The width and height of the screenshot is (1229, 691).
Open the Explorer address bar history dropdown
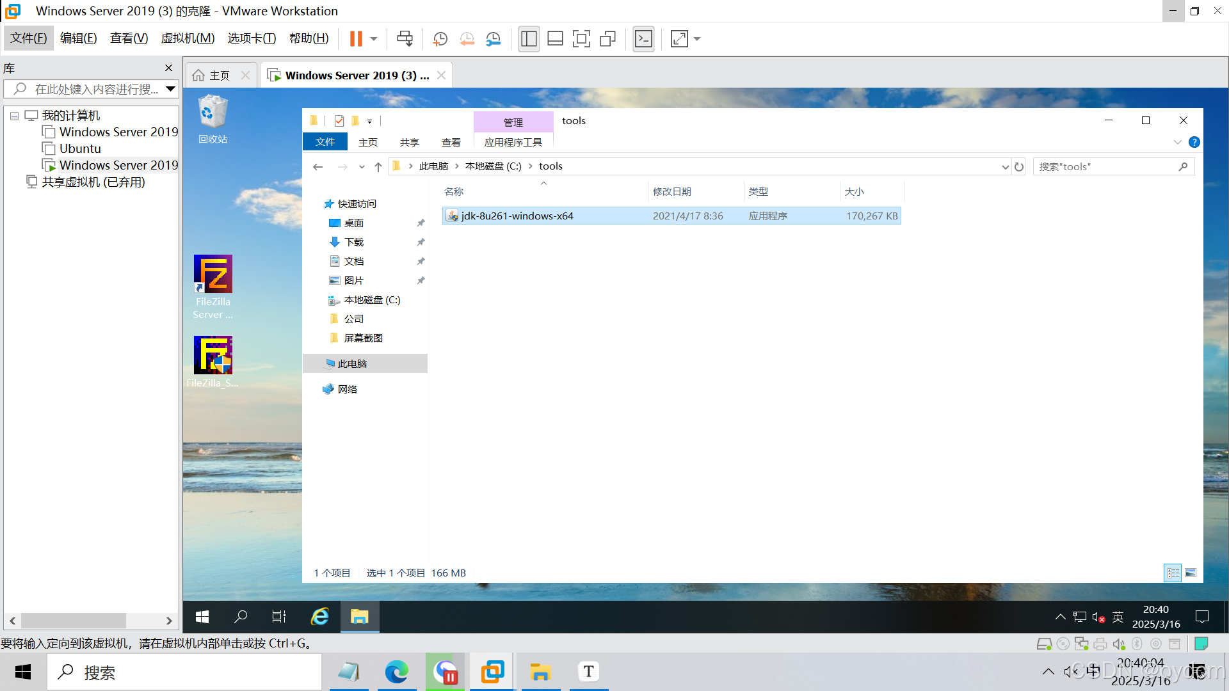[1005, 166]
